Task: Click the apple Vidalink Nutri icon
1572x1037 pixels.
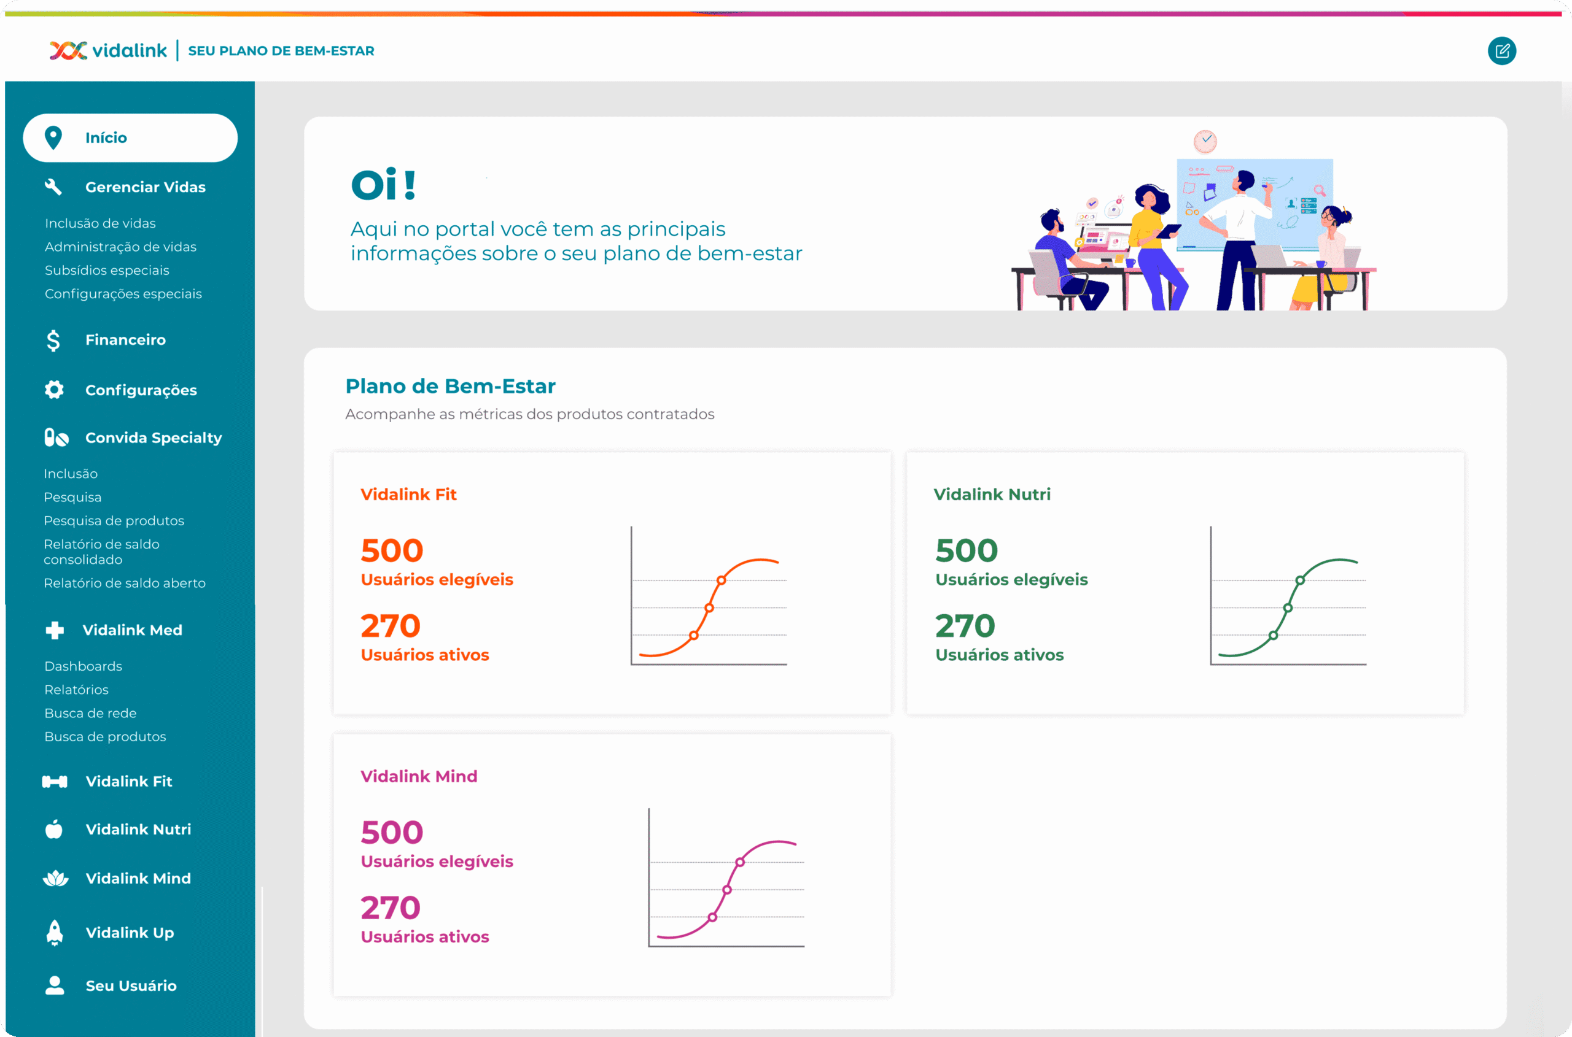Action: pyautogui.click(x=54, y=830)
